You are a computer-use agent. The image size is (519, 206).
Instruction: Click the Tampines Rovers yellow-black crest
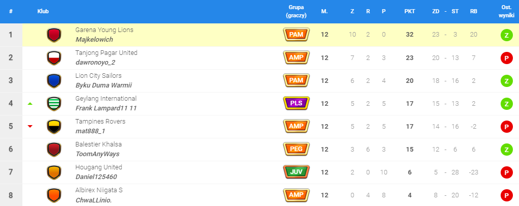(x=54, y=127)
